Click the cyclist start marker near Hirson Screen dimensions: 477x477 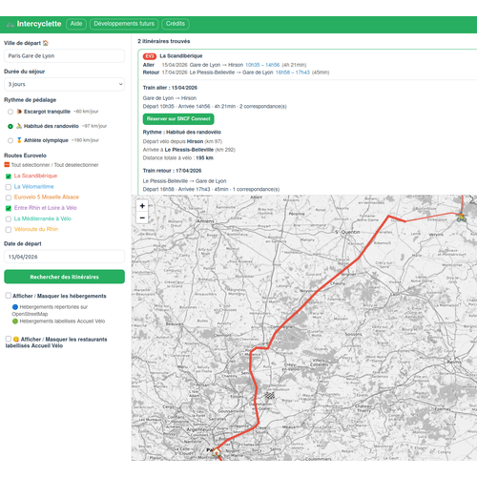click(461, 217)
